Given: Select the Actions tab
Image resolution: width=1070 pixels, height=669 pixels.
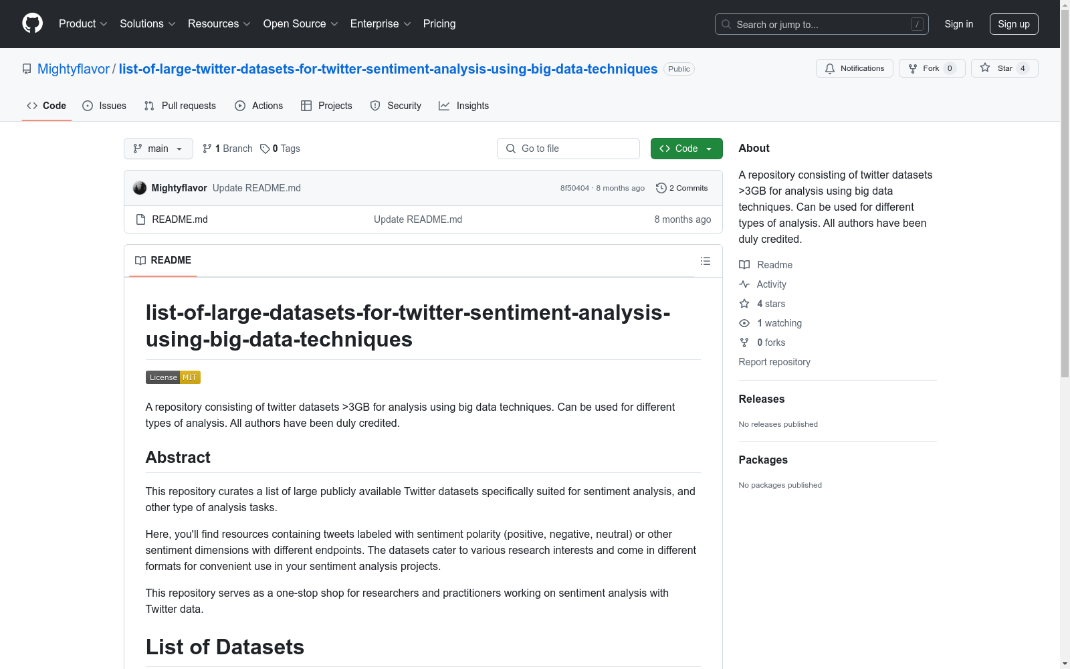Looking at the screenshot, I should tap(259, 106).
